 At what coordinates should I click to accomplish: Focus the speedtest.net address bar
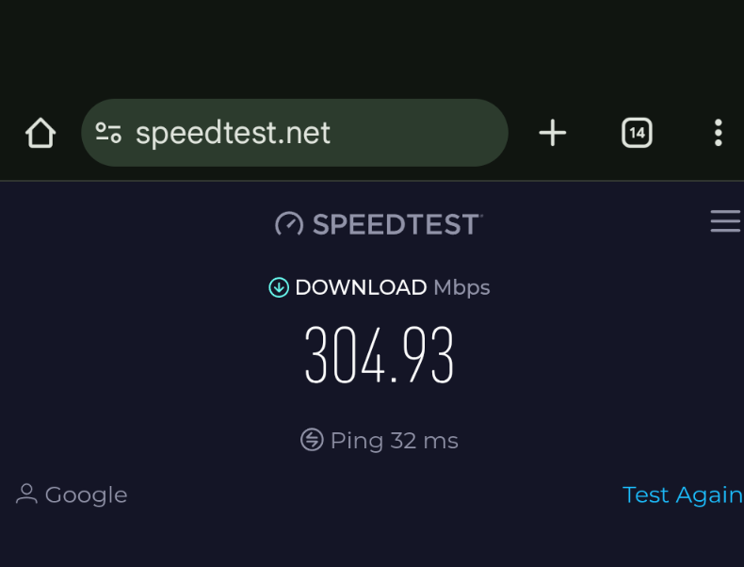(x=295, y=133)
